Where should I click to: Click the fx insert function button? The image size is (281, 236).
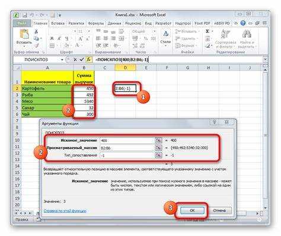click(89, 59)
